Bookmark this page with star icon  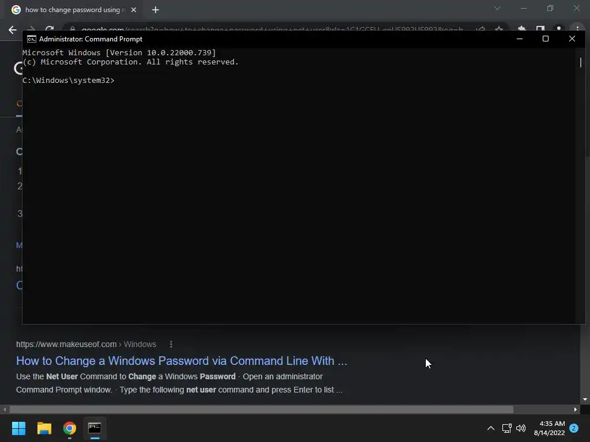tap(499, 29)
